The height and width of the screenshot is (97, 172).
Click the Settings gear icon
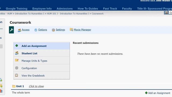coord(53,30)
